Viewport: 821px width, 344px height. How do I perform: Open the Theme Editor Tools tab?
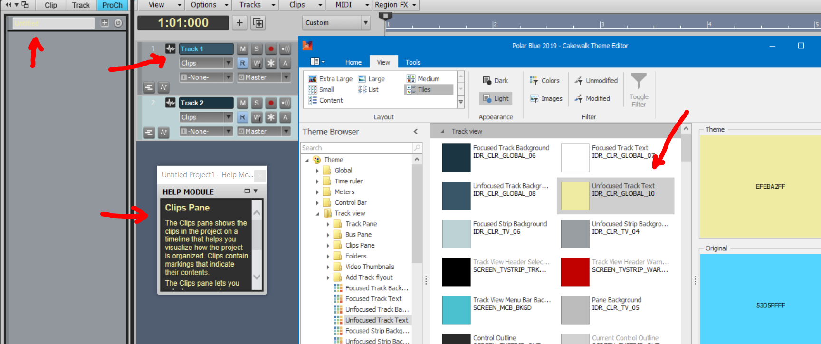(413, 62)
